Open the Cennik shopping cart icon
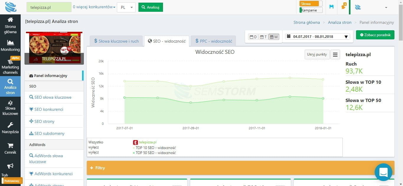 pos(10,146)
